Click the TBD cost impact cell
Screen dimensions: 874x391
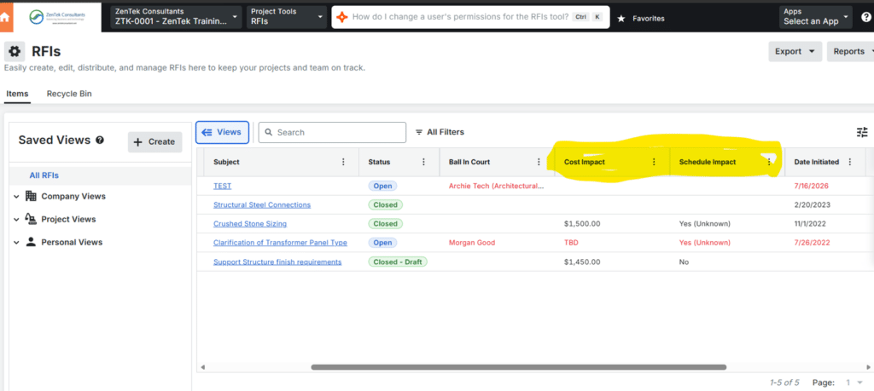[571, 243]
